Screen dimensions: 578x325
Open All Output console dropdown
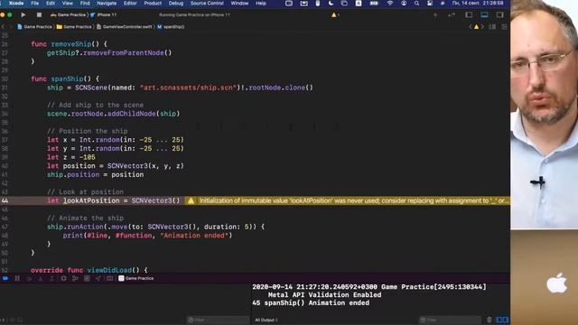click(266, 320)
